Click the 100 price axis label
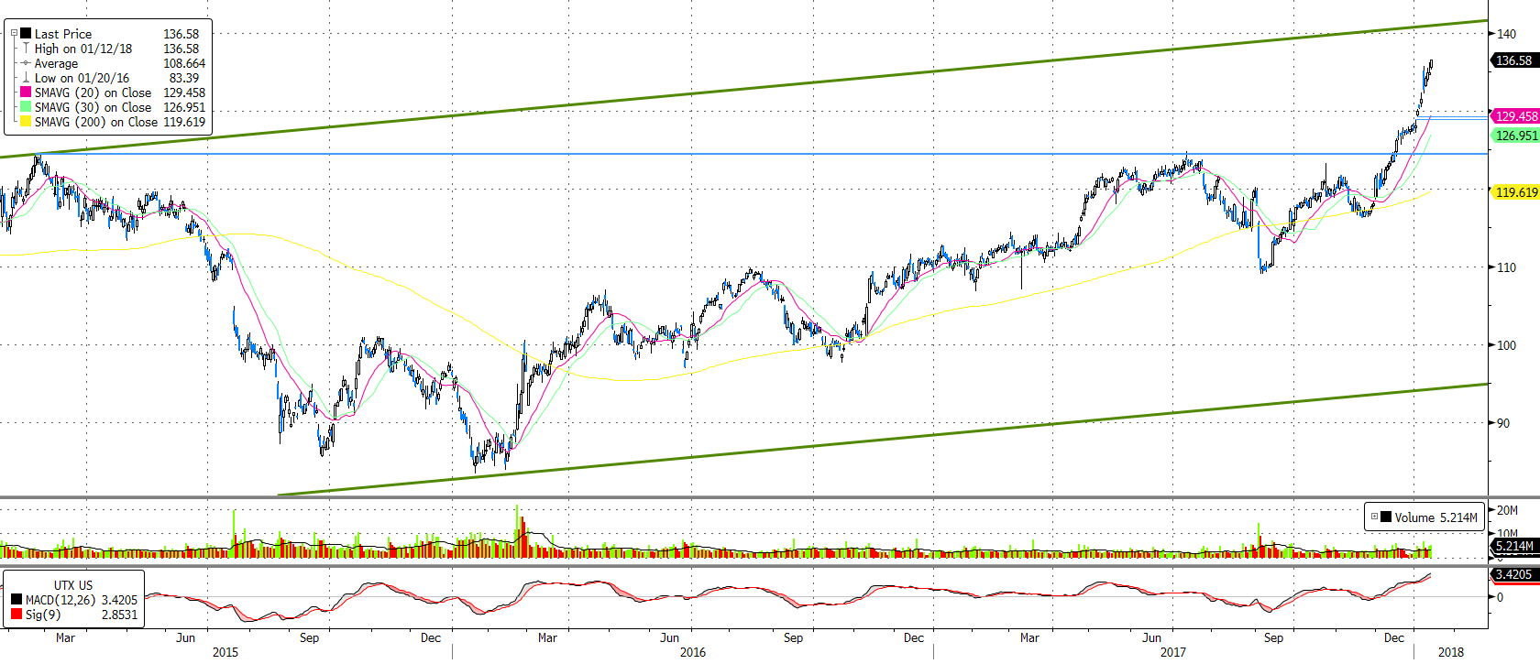The width and height of the screenshot is (1540, 664). [1507, 345]
